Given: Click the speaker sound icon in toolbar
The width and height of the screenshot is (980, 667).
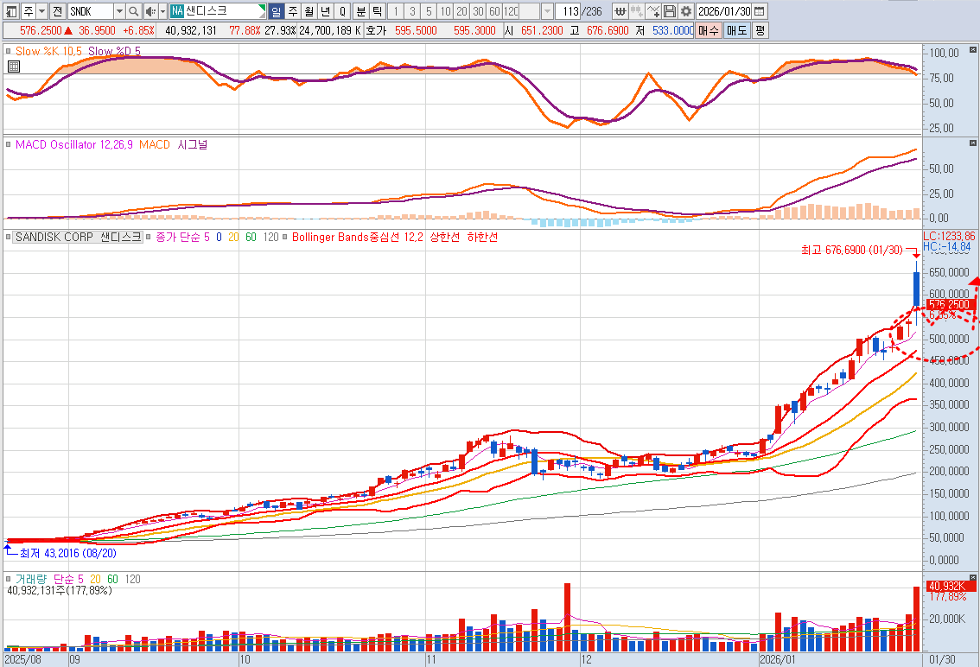Looking at the screenshot, I should point(150,11).
